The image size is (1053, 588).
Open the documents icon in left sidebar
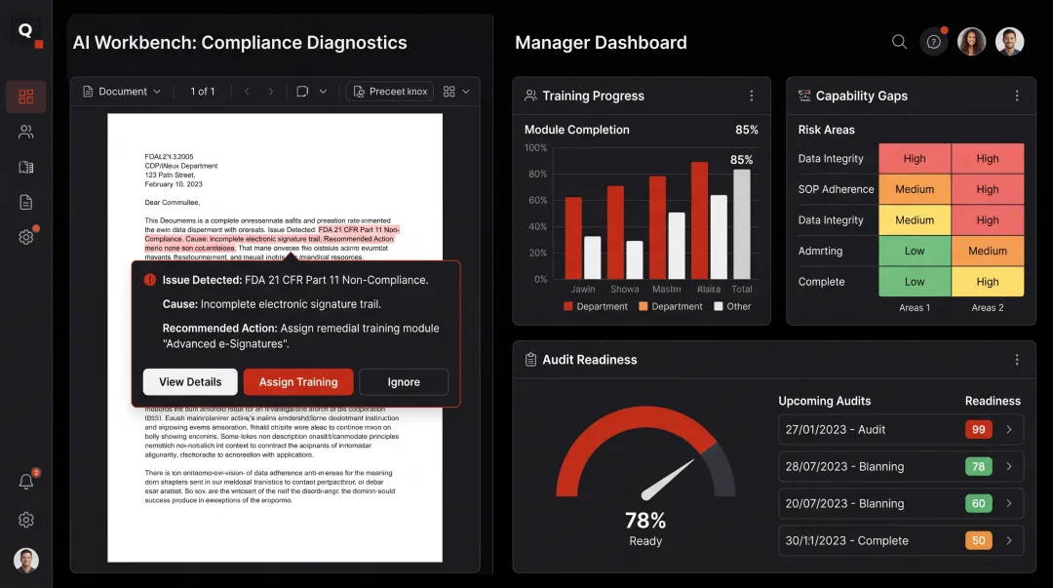tap(26, 202)
